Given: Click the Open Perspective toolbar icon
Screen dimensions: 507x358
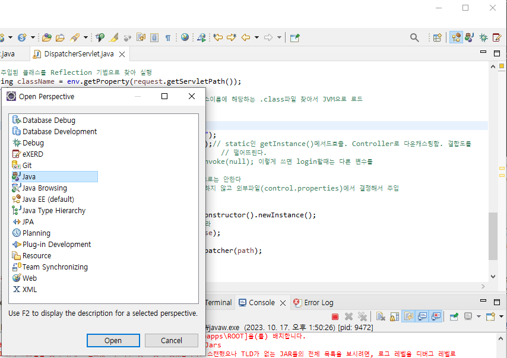Looking at the screenshot, I should [x=437, y=38].
